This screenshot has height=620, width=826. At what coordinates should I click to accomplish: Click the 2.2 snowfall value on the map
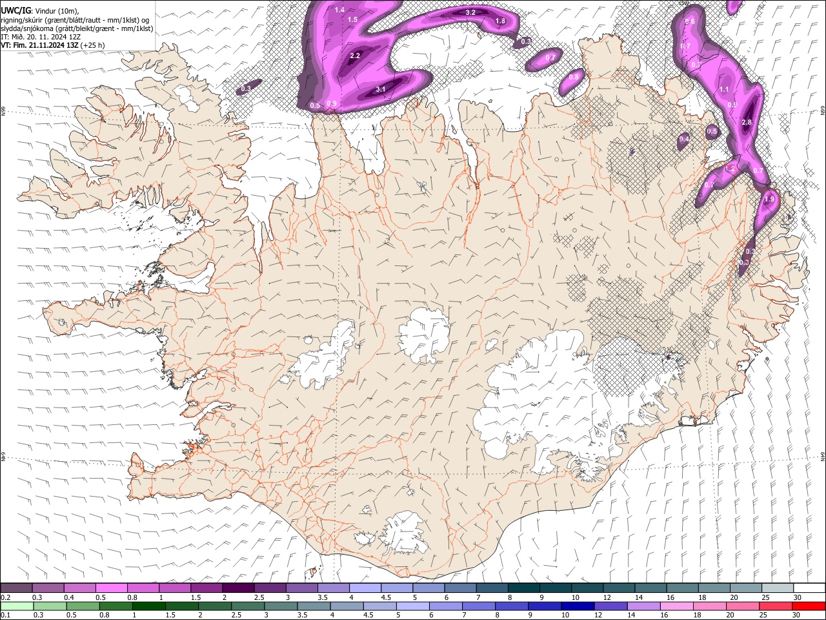point(355,56)
